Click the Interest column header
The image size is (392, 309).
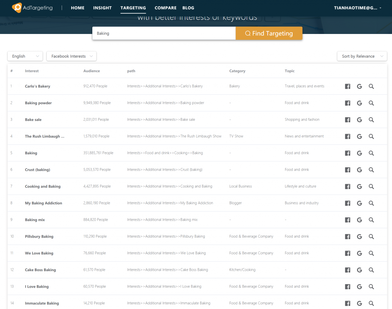tap(32, 71)
